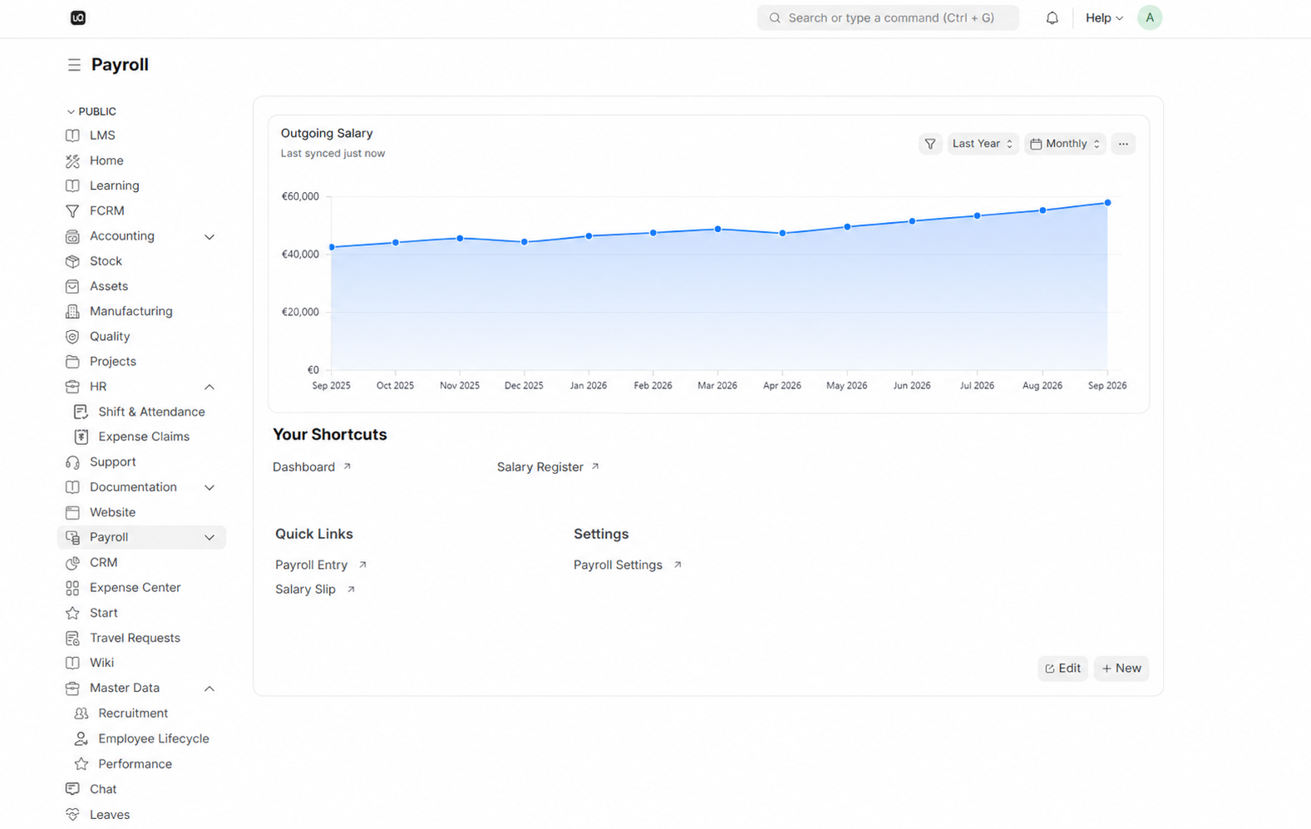Image resolution: width=1311 pixels, height=829 pixels.
Task: Click the Sep 2025 chart data point
Action: click(x=332, y=247)
